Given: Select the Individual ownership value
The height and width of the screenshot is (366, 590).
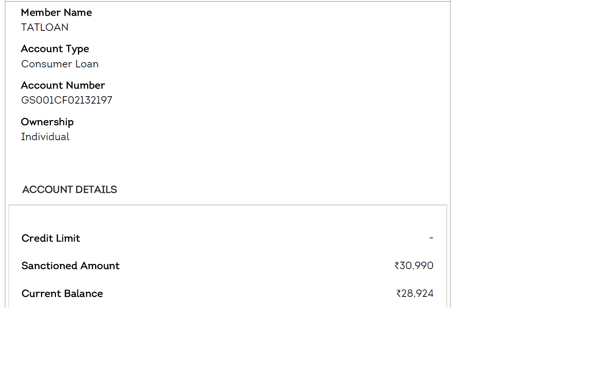Looking at the screenshot, I should pyautogui.click(x=45, y=137).
